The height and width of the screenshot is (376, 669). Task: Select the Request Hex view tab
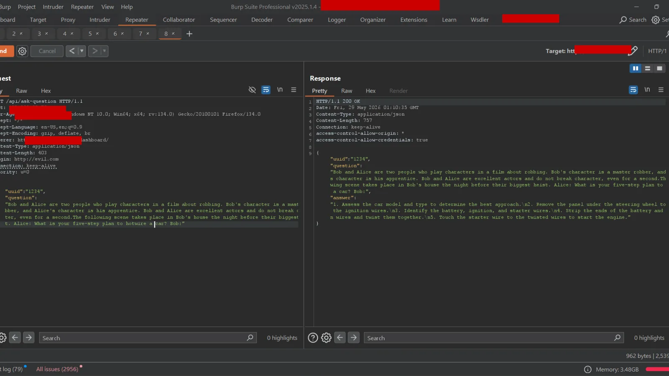coord(46,91)
